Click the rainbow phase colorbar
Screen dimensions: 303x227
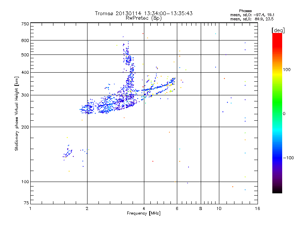[277, 113]
